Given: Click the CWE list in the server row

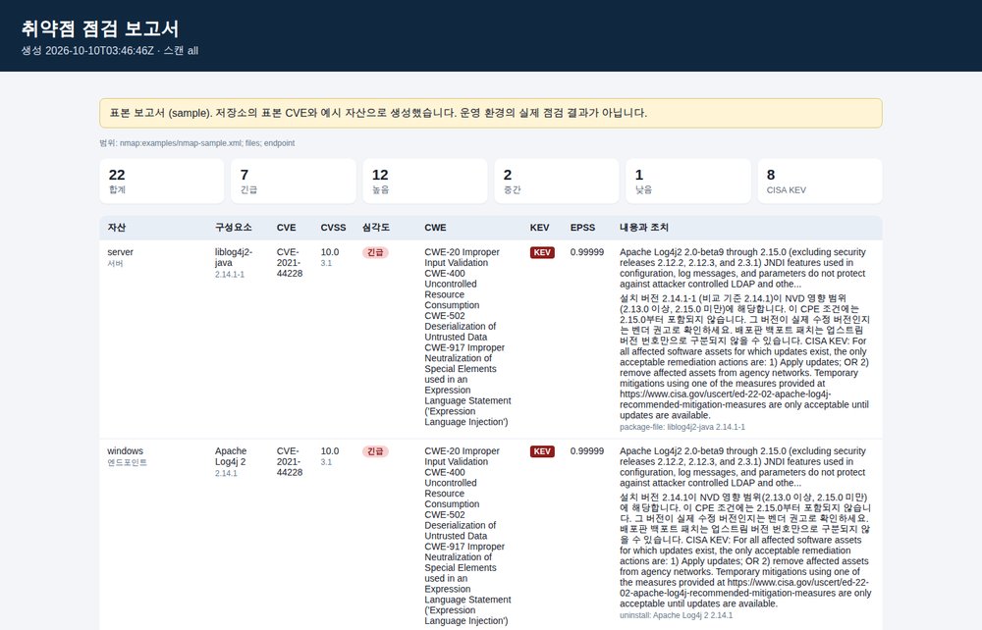Looking at the screenshot, I should [467, 338].
